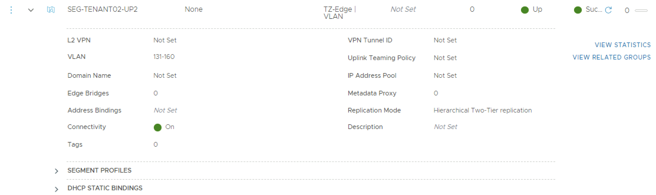Click the VLAN value 131-160
Viewport: 656px width, 195px height.
click(x=164, y=57)
